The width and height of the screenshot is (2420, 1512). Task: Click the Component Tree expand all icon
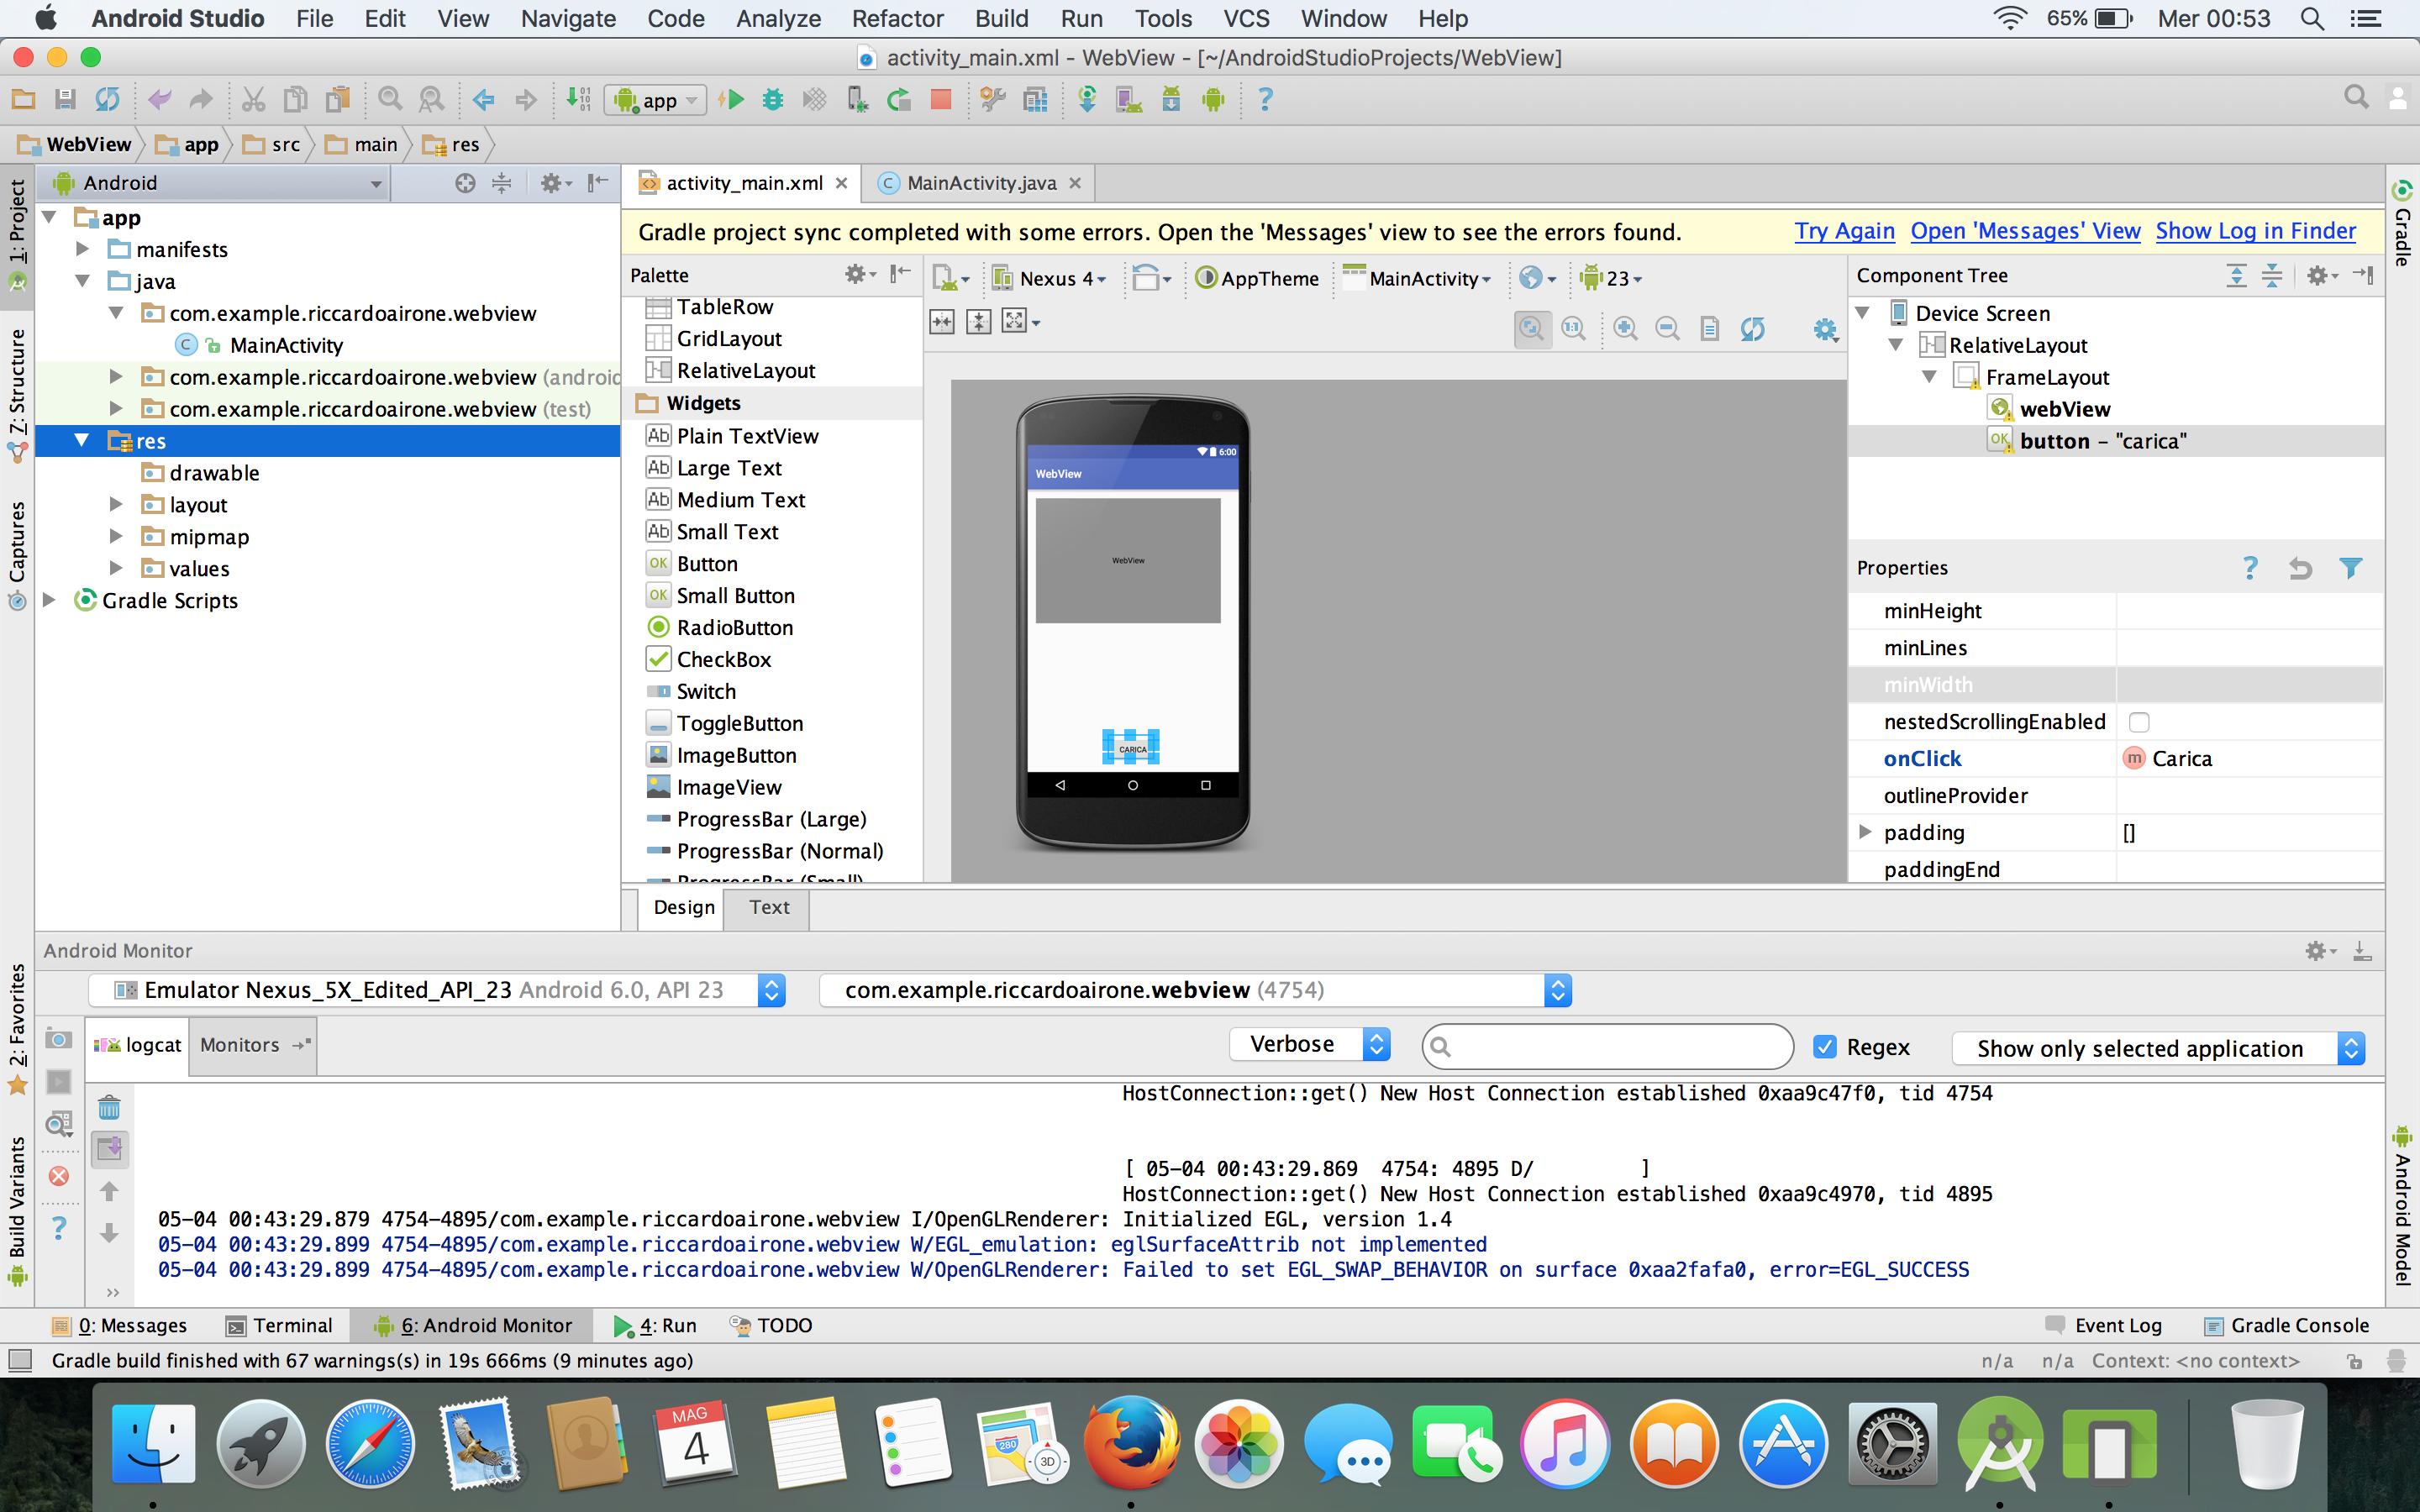click(2237, 276)
